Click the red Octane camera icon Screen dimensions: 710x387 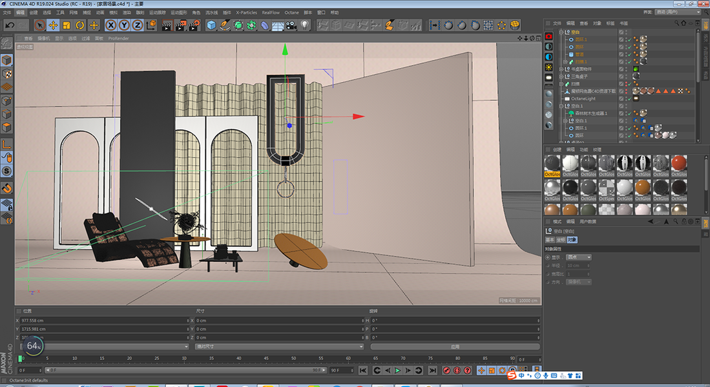click(x=548, y=36)
